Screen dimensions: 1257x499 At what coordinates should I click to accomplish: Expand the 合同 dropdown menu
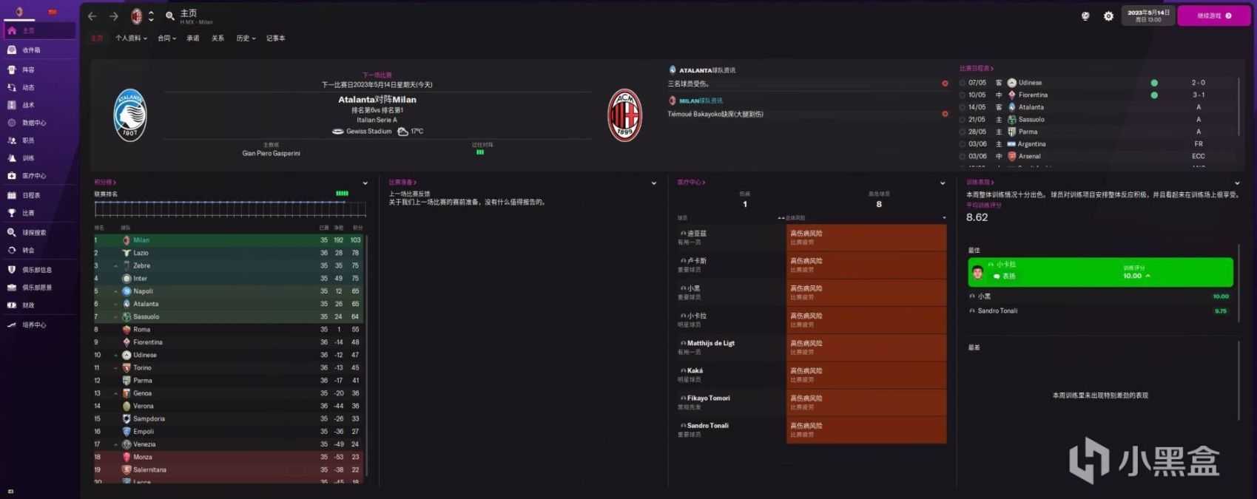[166, 38]
